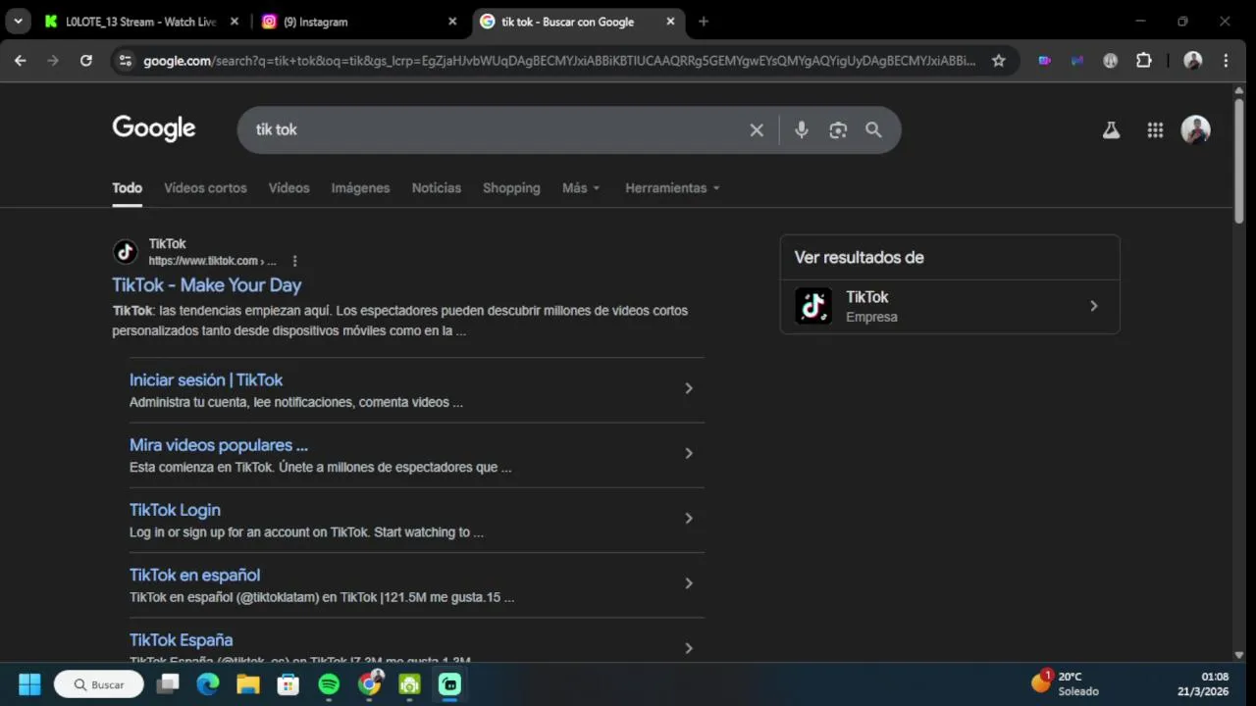The width and height of the screenshot is (1256, 706).
Task: Focus the Google search input field
Action: click(496, 130)
